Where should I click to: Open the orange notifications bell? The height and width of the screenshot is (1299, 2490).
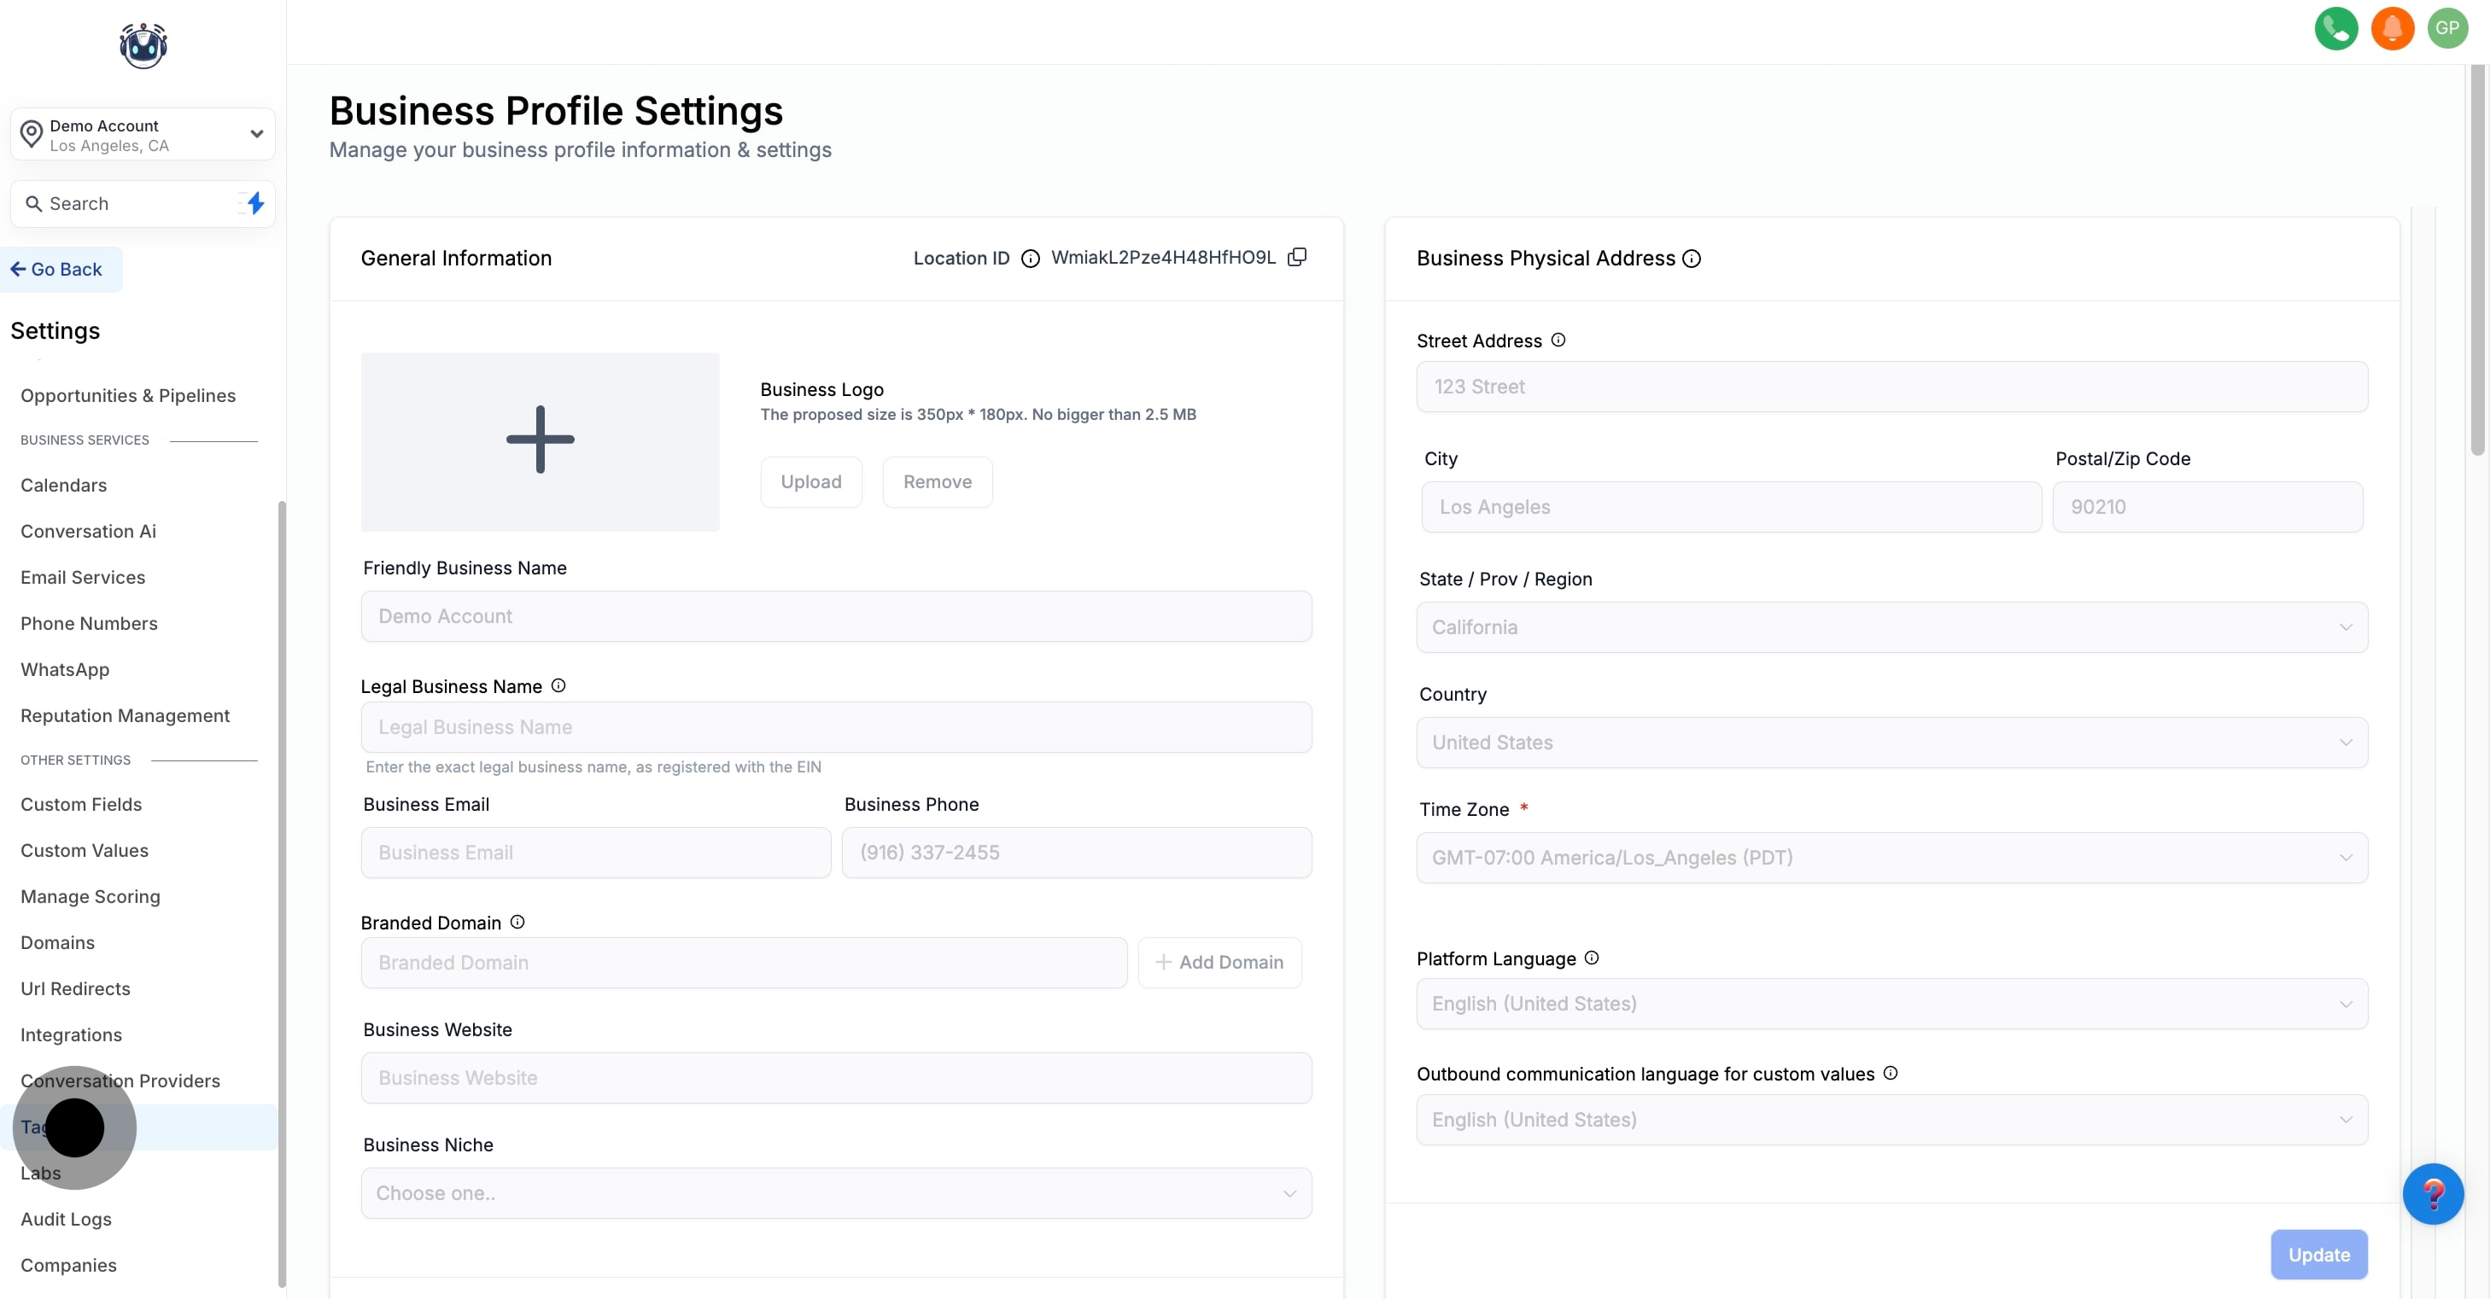[2392, 28]
